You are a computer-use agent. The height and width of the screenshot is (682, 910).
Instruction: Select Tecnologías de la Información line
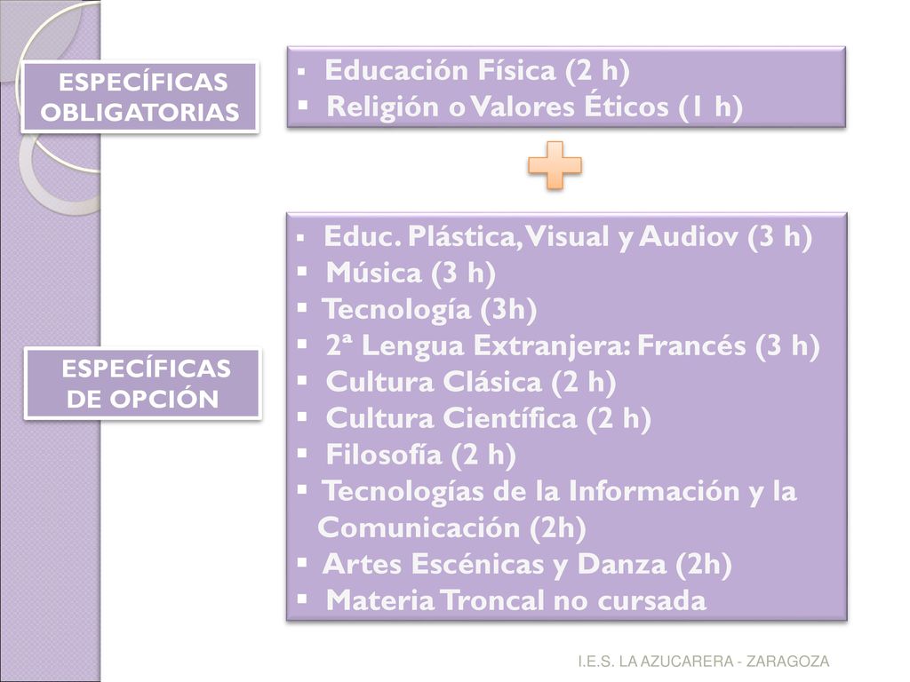pos(560,491)
